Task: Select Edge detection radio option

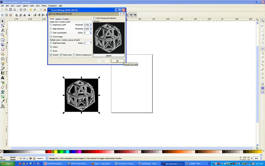Action: point(51,29)
